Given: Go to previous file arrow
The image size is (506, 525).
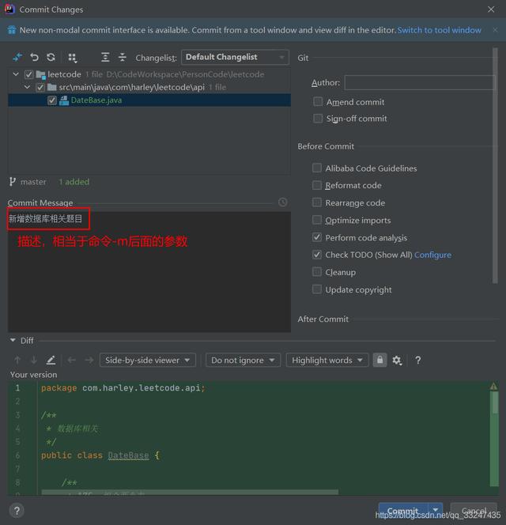Looking at the screenshot, I should pyautogui.click(x=72, y=360).
